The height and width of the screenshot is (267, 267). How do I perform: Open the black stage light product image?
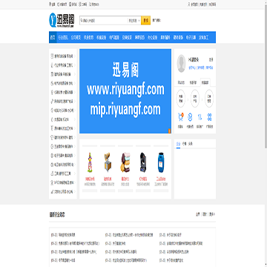click(143, 162)
